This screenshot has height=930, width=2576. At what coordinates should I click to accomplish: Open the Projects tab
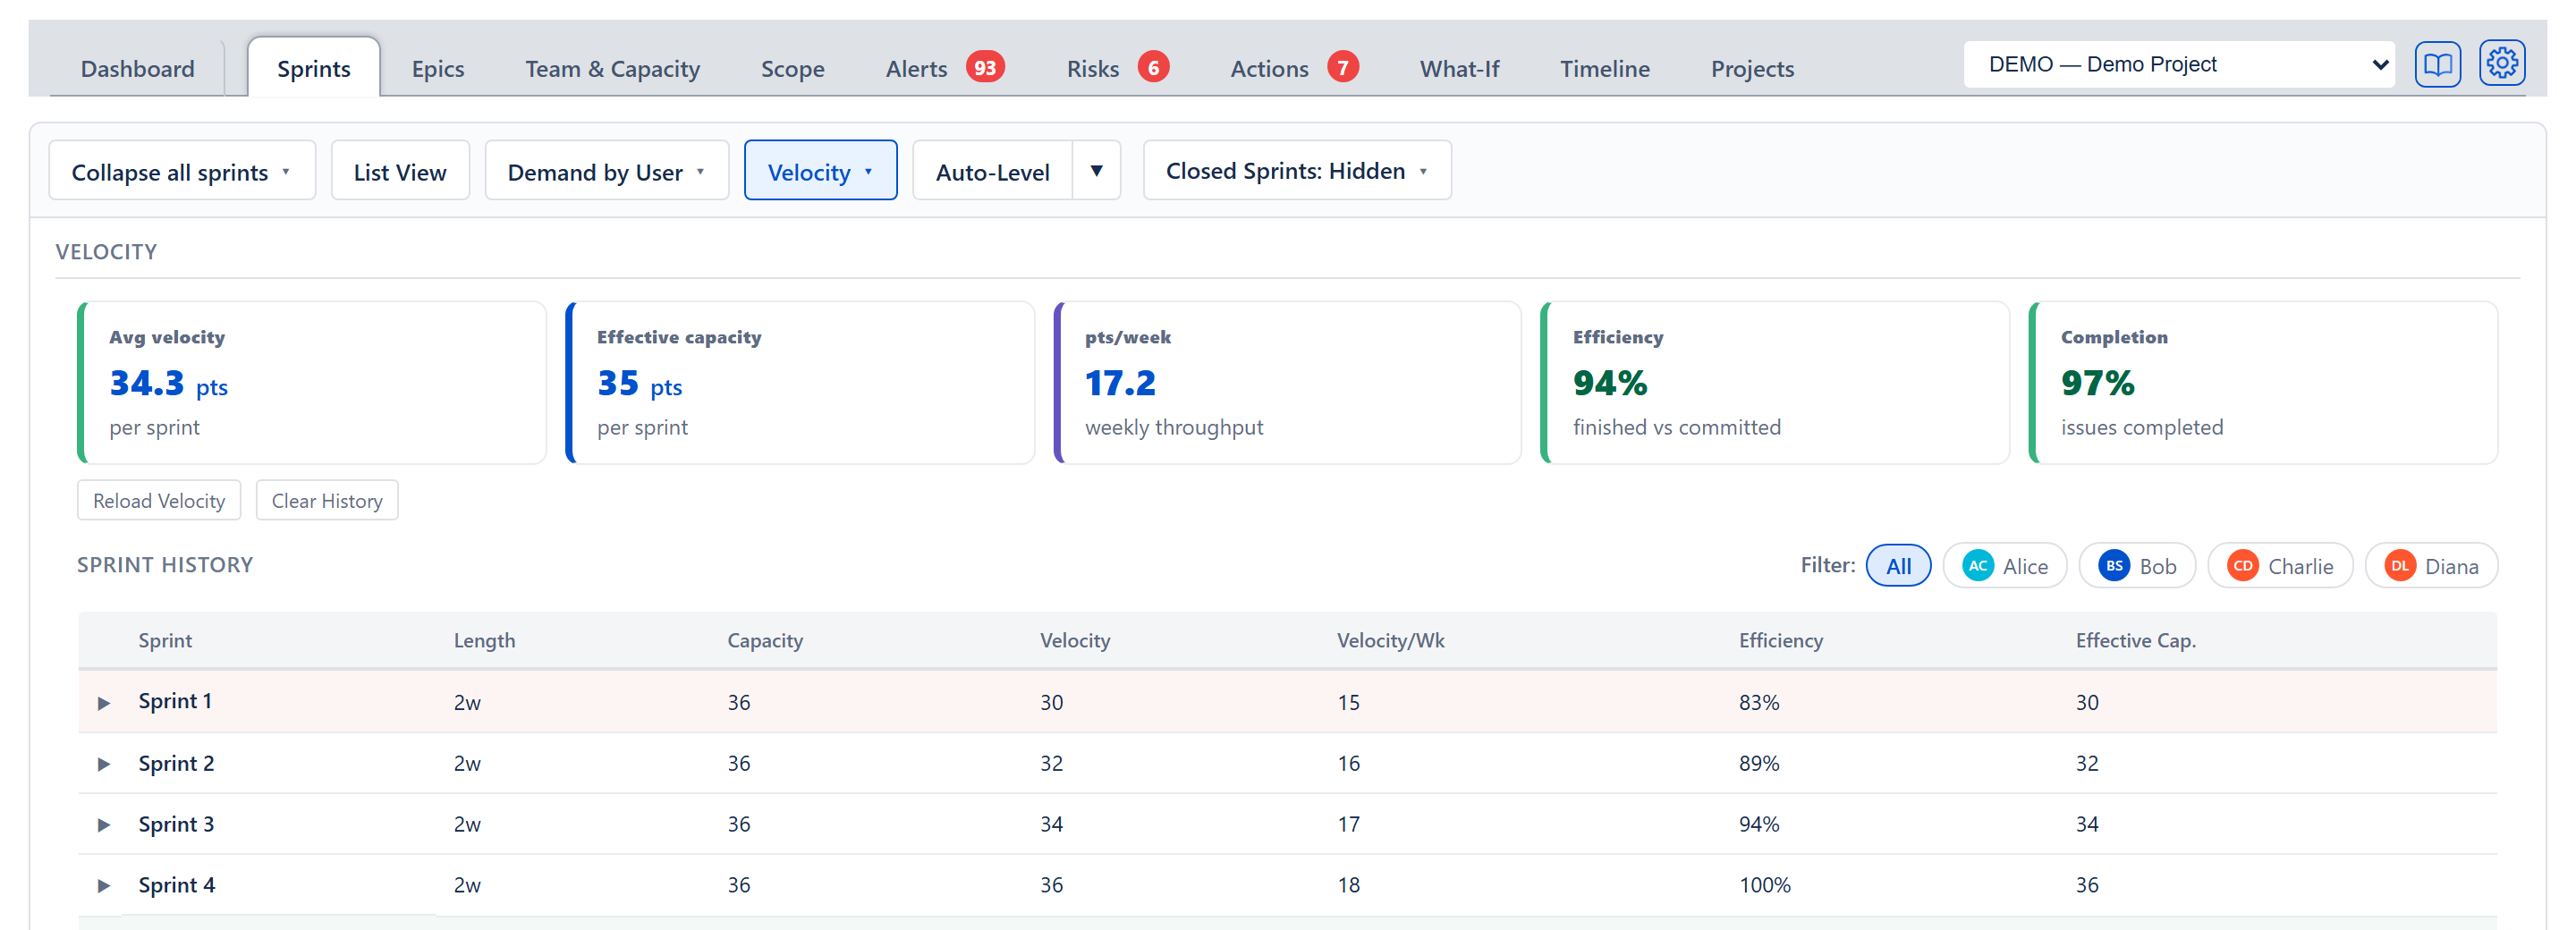[x=1752, y=68]
